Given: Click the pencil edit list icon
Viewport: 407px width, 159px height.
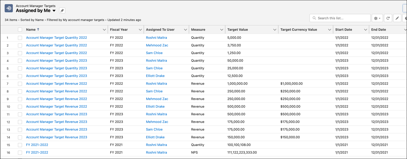Looking at the screenshot, I should point(397,18).
